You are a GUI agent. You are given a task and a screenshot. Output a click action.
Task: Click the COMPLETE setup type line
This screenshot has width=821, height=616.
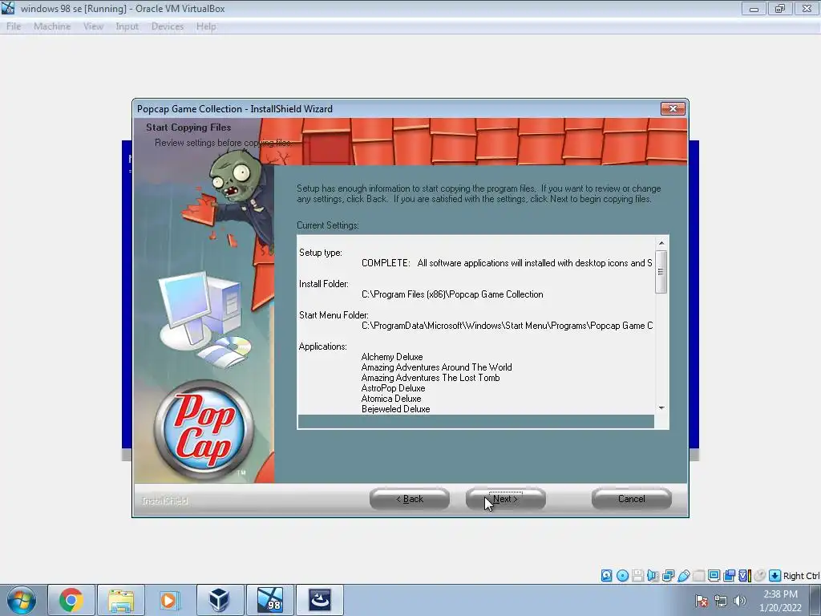click(507, 263)
